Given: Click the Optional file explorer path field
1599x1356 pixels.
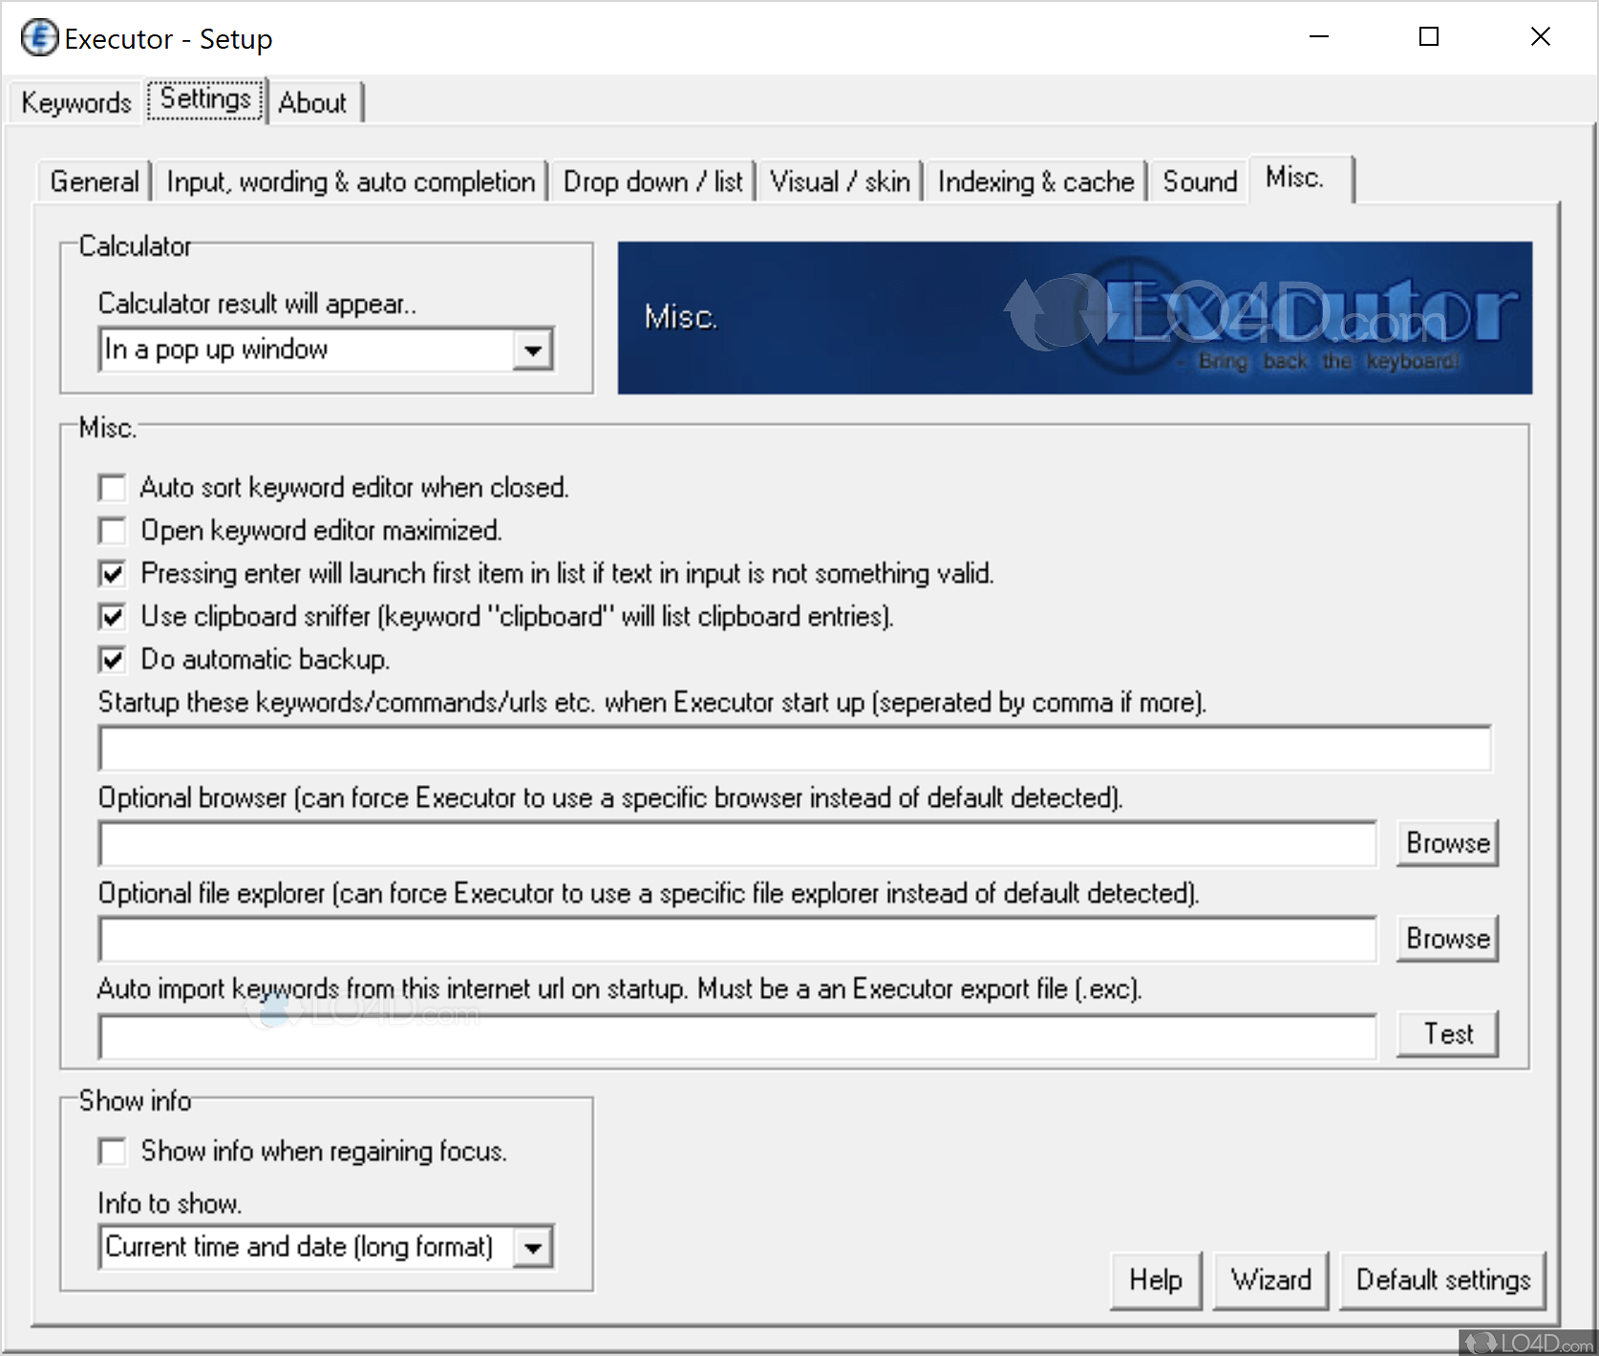Looking at the screenshot, I should click(737, 940).
